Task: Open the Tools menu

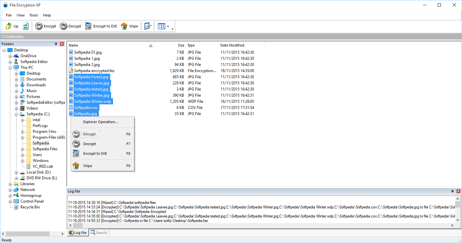Action: click(34, 15)
